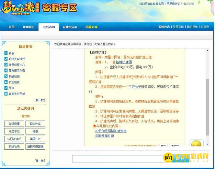Screen dimensions: 215x169
Task: Click the chat area vertical scrollbar
Action: point(208,97)
